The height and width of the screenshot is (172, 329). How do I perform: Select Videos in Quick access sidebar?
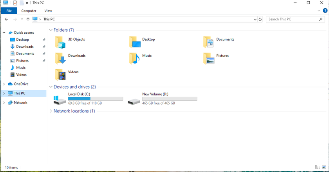coord(21,74)
